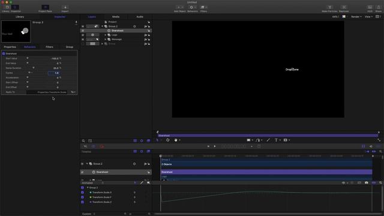384x216 pixels.
Task: Open the View popup menu
Action: click(368, 17)
